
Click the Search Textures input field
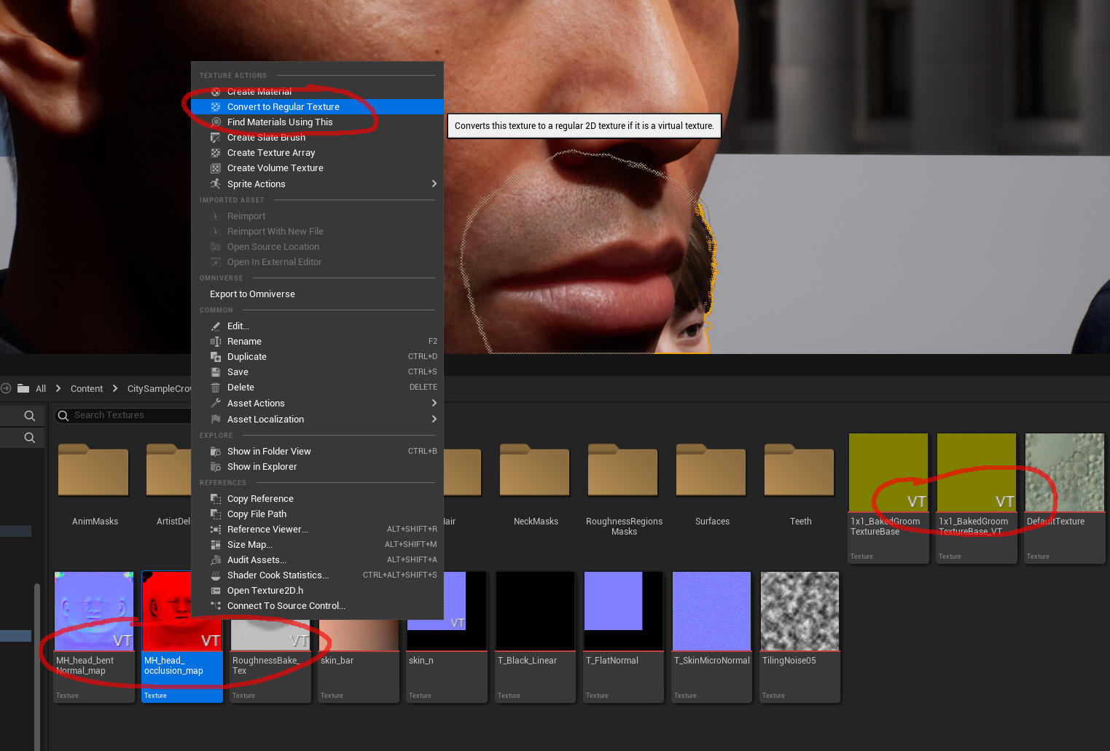tap(124, 415)
